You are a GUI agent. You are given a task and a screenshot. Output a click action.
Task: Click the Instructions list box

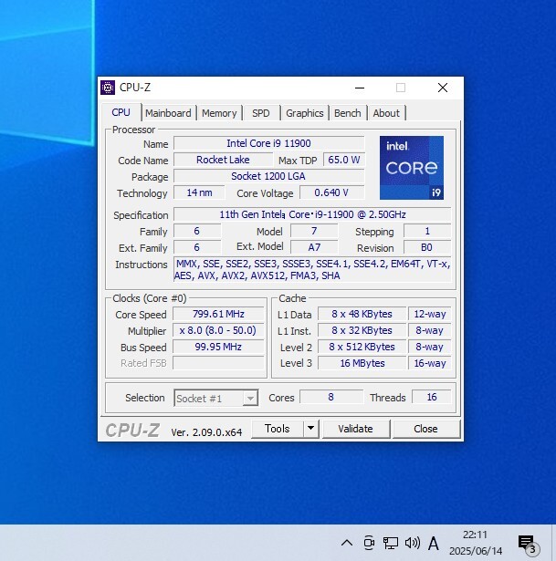pyautogui.click(x=312, y=269)
